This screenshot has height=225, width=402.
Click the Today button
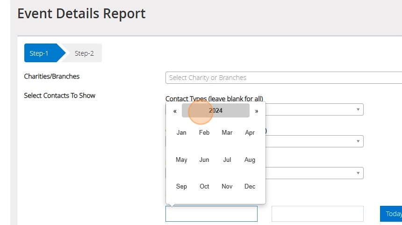pos(393,214)
